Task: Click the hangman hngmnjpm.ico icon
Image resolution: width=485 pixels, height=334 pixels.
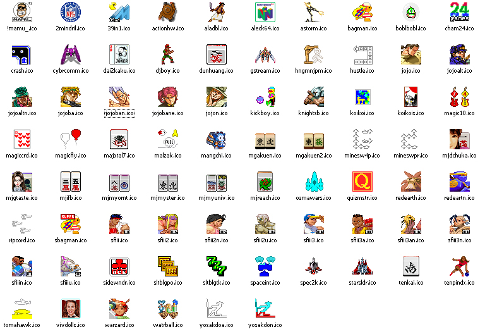Action: (x=314, y=54)
